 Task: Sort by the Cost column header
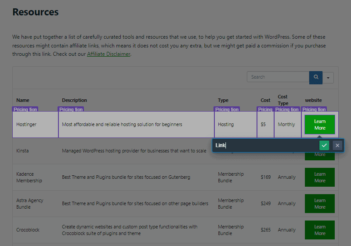tap(265, 100)
